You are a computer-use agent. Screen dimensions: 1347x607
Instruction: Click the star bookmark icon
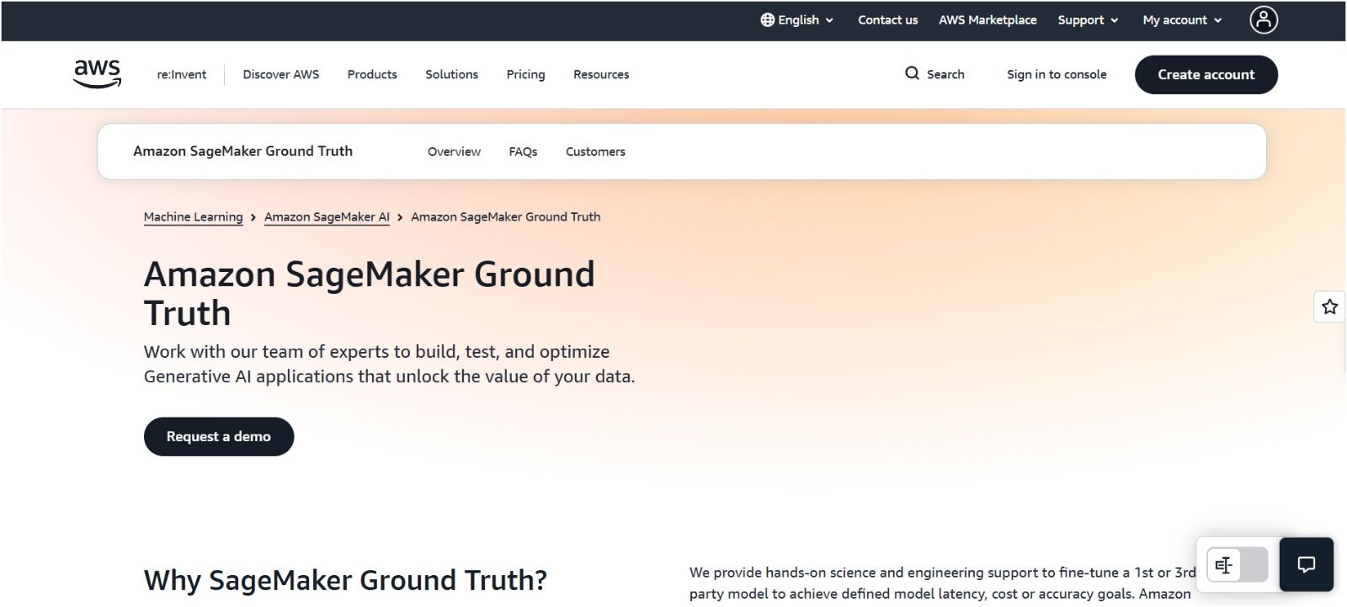tap(1329, 306)
